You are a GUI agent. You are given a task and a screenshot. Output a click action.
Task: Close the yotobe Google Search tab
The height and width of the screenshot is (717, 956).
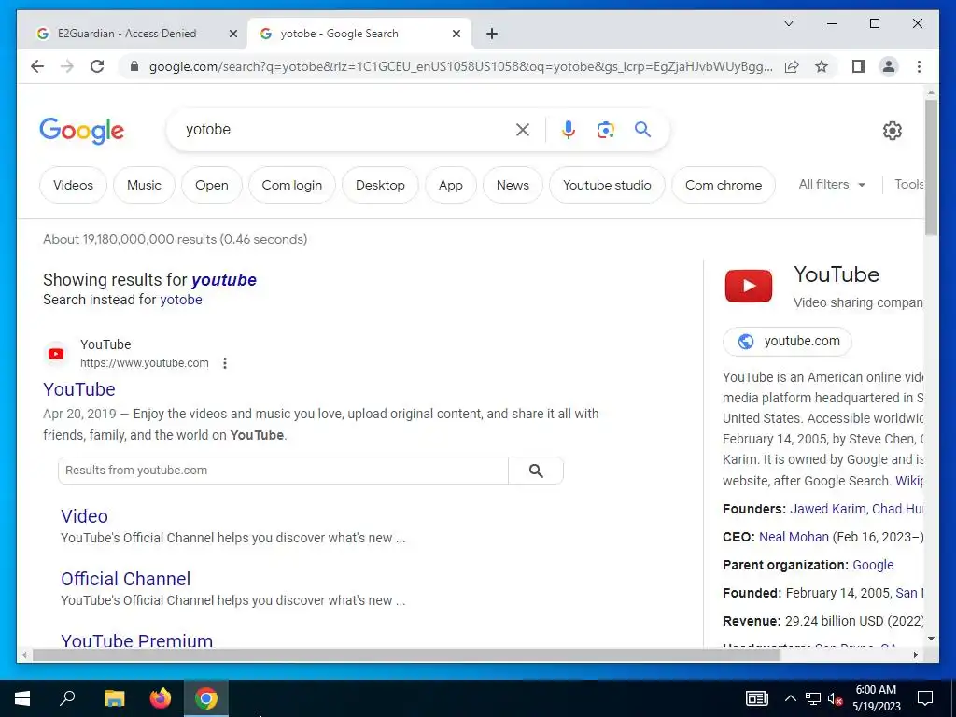click(x=456, y=34)
